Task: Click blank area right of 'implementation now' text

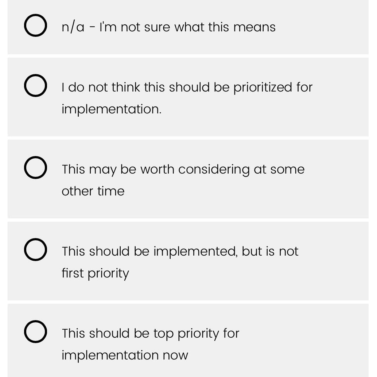Action: click(273, 355)
